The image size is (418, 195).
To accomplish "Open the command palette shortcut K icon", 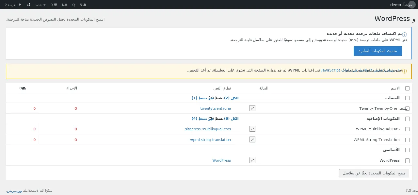I will tap(65, 5).
